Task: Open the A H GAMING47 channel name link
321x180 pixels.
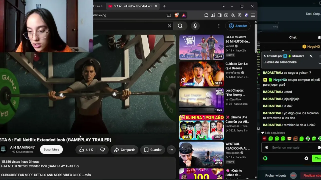Action: click(x=22, y=147)
